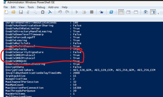The height and width of the screenshot is (97, 163).
Task: Save script using floppy disk icon
Action: (21, 12)
